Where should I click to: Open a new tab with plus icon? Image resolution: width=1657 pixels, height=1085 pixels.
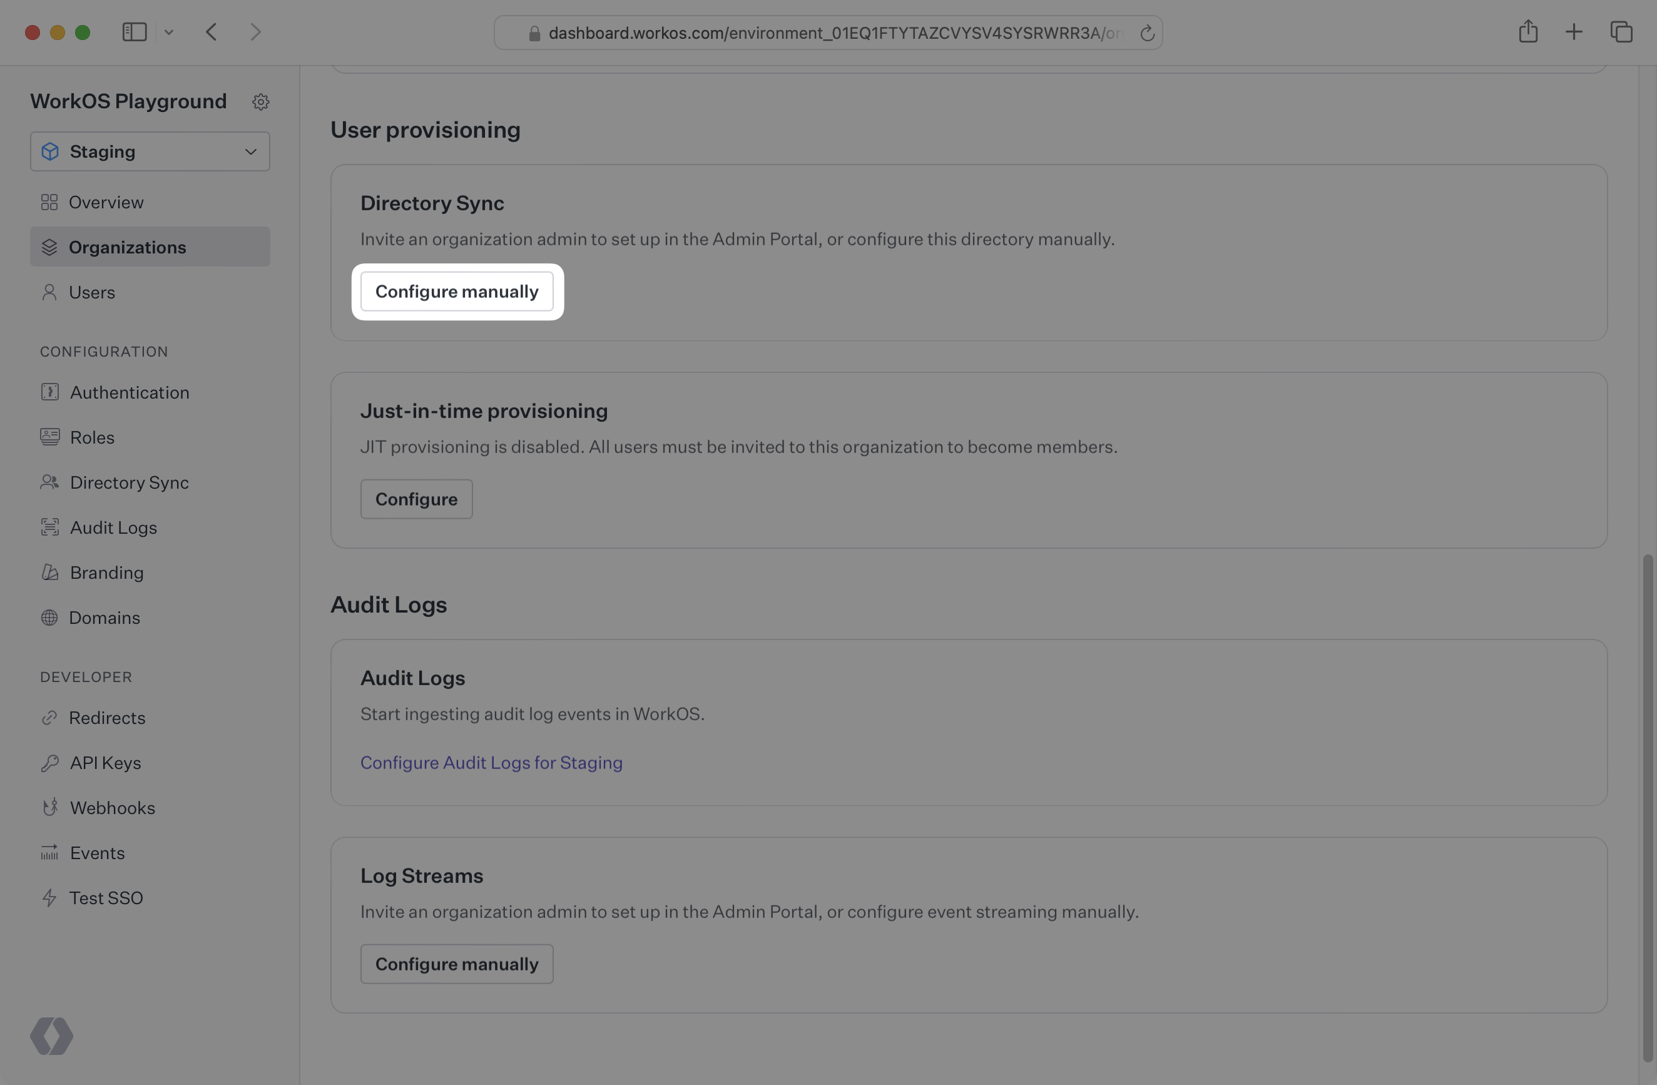coord(1573,32)
